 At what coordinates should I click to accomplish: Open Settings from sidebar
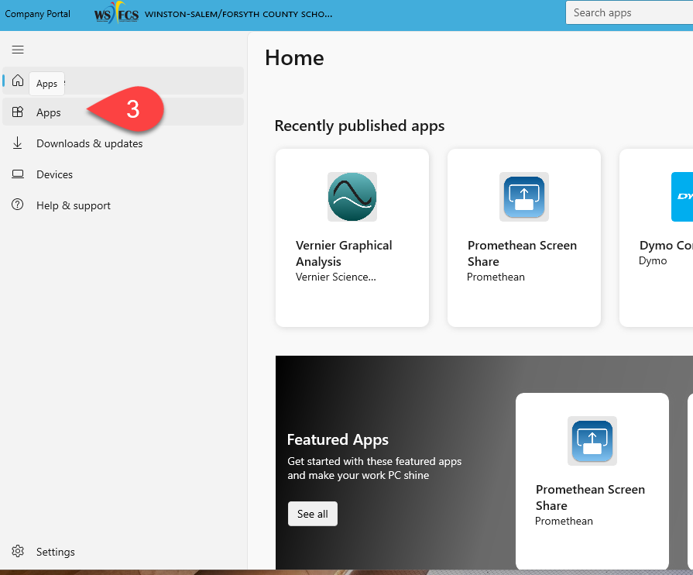pos(123,552)
